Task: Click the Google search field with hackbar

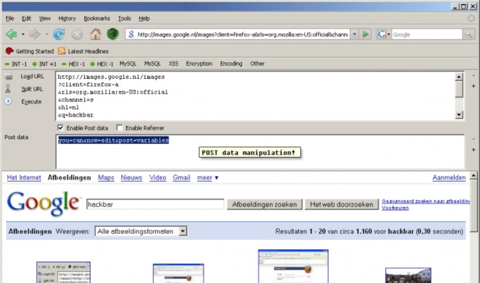Action: (x=155, y=204)
